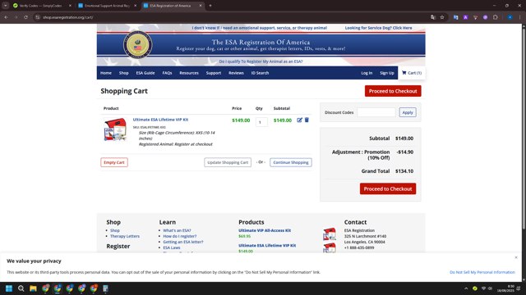
Task: Open Ultimate ESA Lifetime VIP Kit cart link
Action: coord(160,120)
